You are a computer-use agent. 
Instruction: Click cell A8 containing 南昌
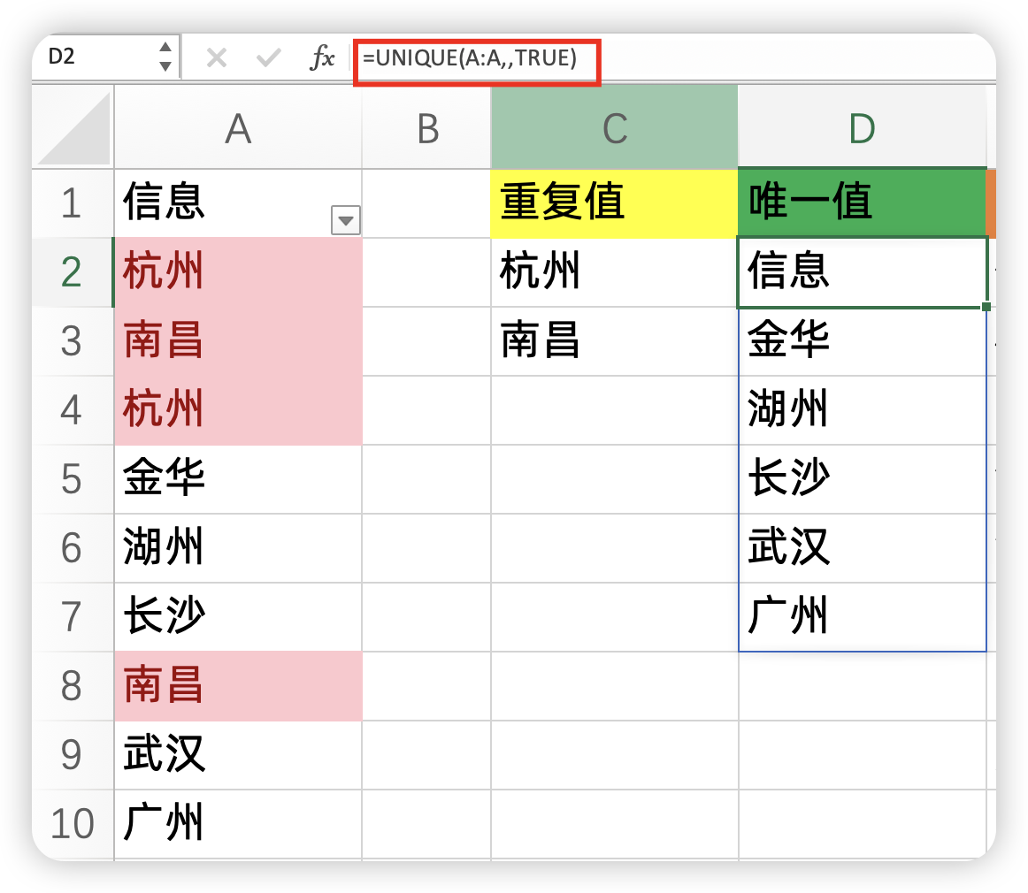point(238,686)
